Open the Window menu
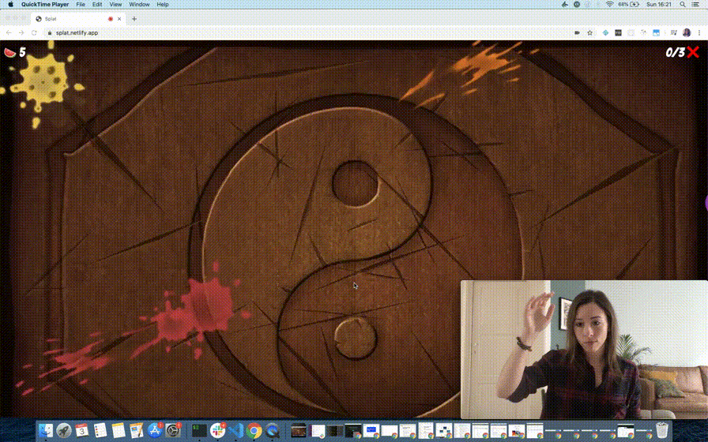The image size is (708, 442). tap(139, 5)
